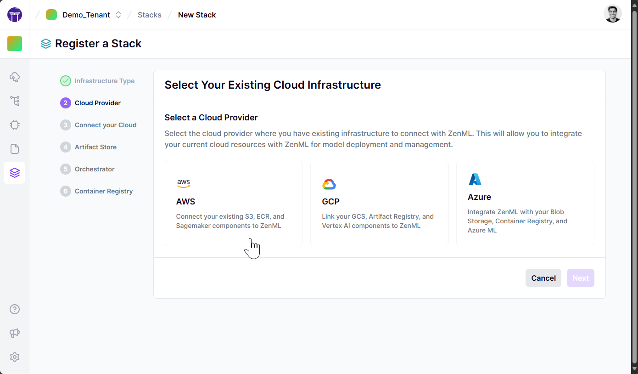638x374 pixels.
Task: Click the profile avatar in the top corner
Action: (613, 13)
